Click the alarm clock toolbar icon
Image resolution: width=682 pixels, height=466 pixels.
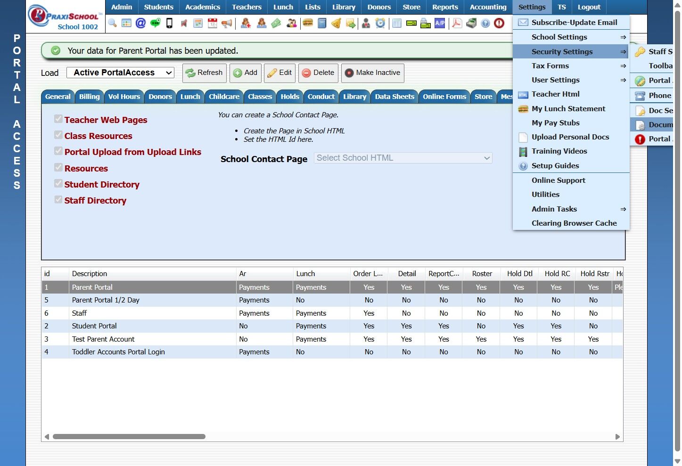(380, 23)
